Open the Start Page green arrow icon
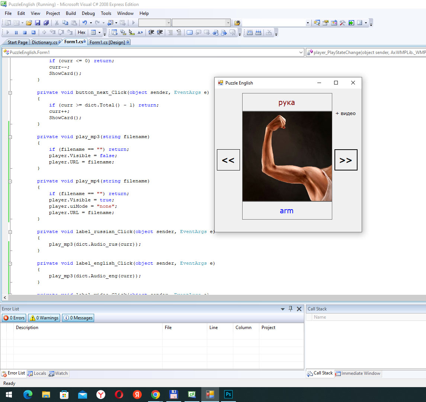 (x=351, y=23)
